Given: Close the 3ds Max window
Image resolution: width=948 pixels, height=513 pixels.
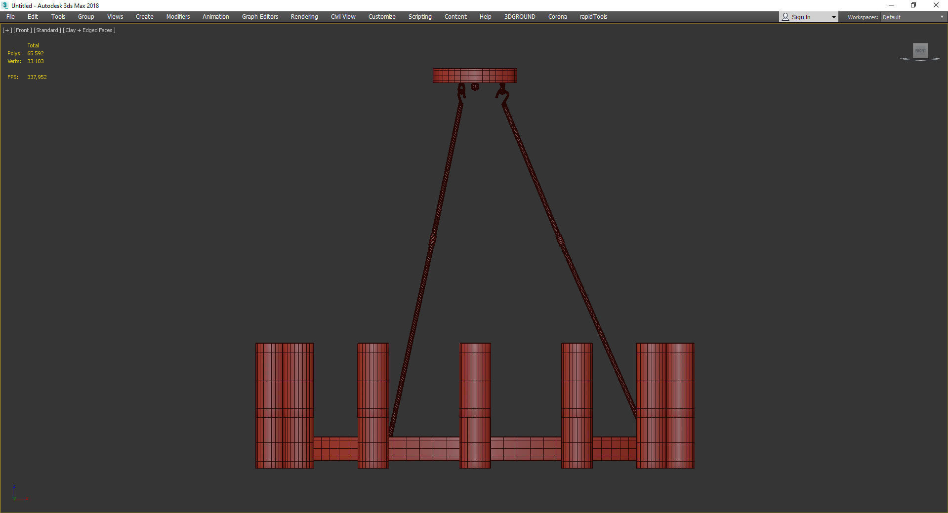Looking at the screenshot, I should (x=936, y=5).
